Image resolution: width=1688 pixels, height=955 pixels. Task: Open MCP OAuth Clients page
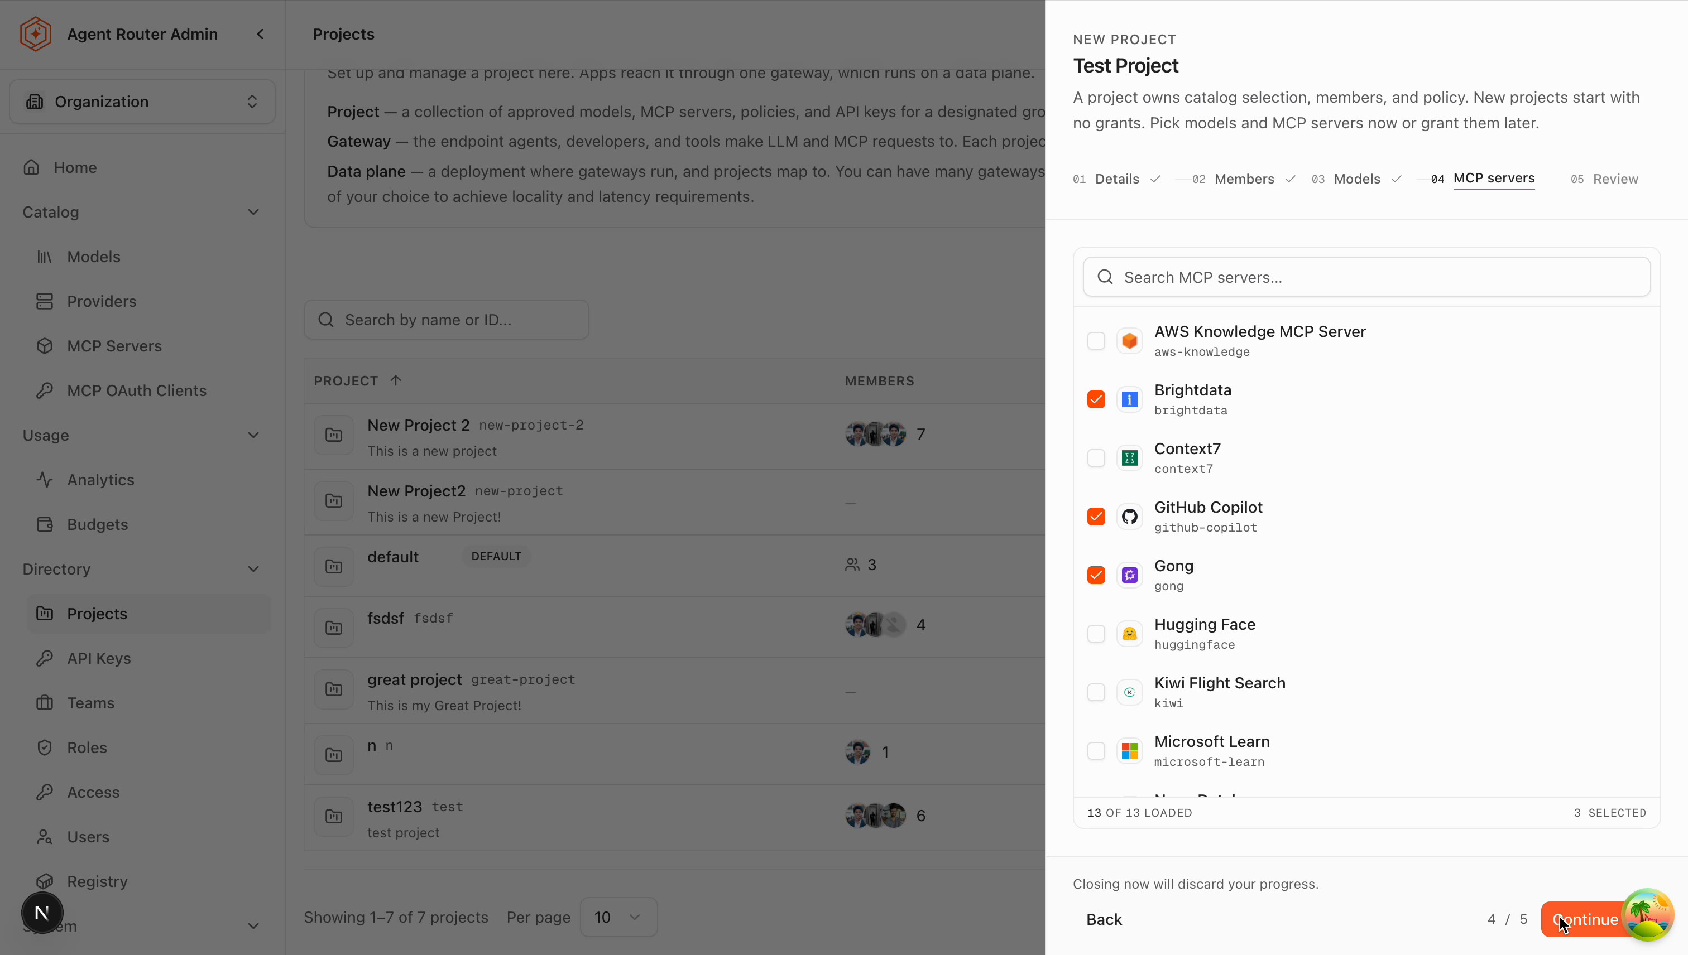click(137, 390)
